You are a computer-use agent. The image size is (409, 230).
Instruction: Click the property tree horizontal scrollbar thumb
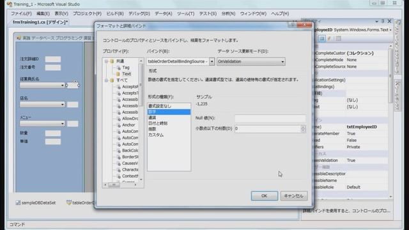point(114,185)
